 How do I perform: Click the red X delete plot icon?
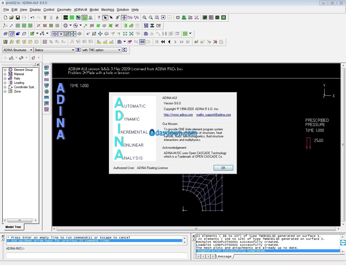(x=215, y=42)
